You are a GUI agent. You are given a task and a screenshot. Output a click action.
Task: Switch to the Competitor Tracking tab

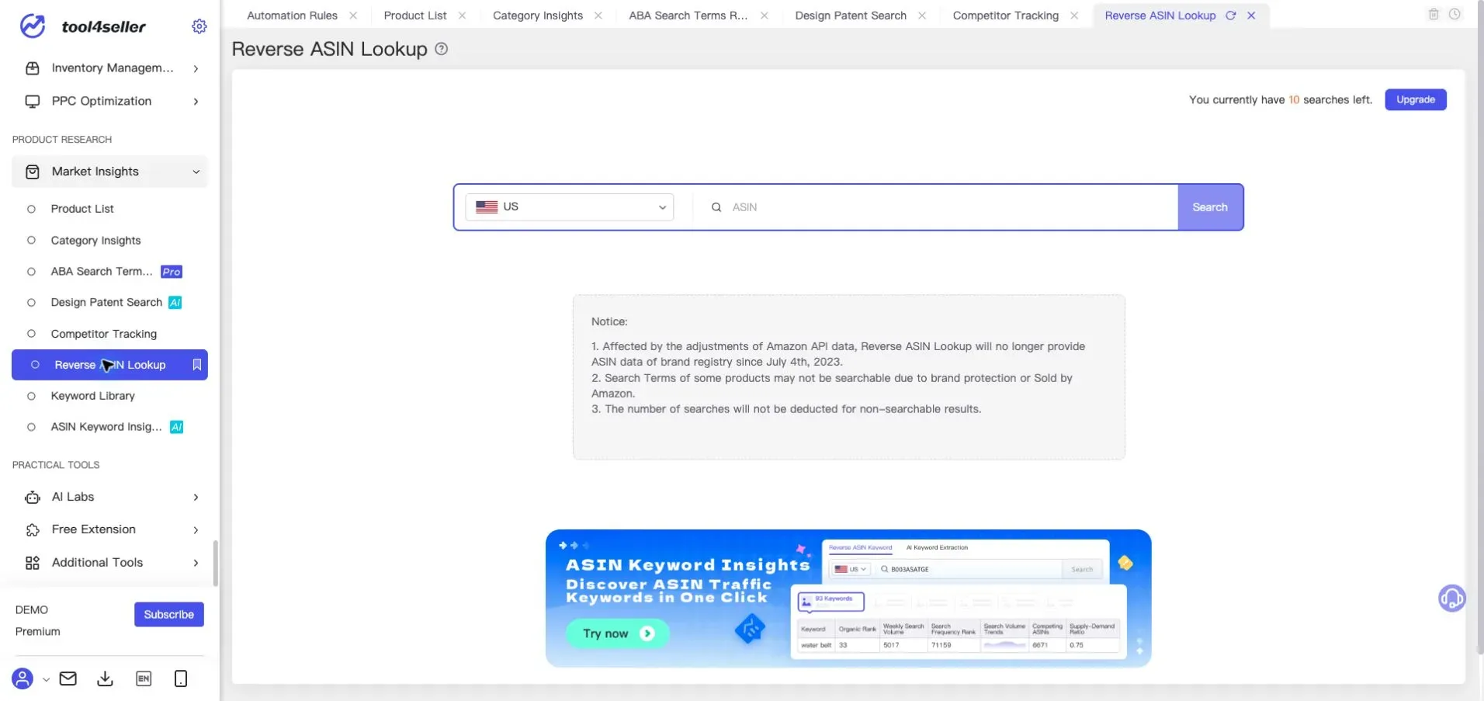tap(1006, 16)
